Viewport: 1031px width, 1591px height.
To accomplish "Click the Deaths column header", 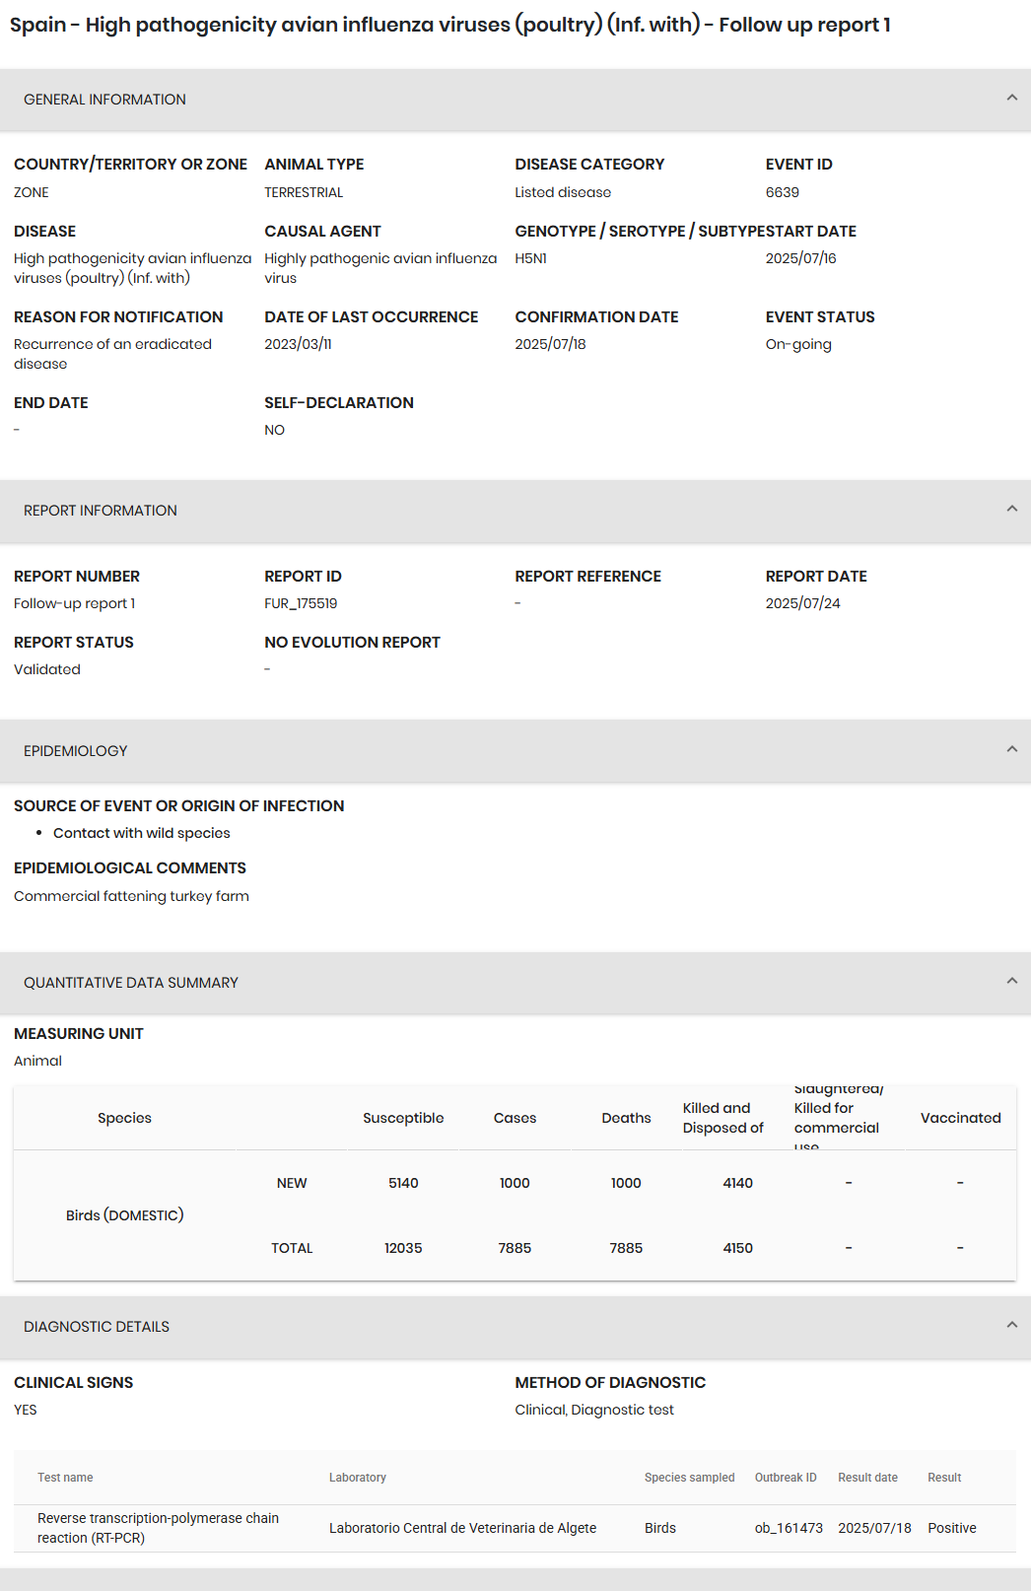I will click(x=626, y=1118).
